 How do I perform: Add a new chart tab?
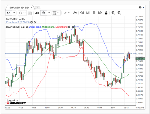(37, 8)
